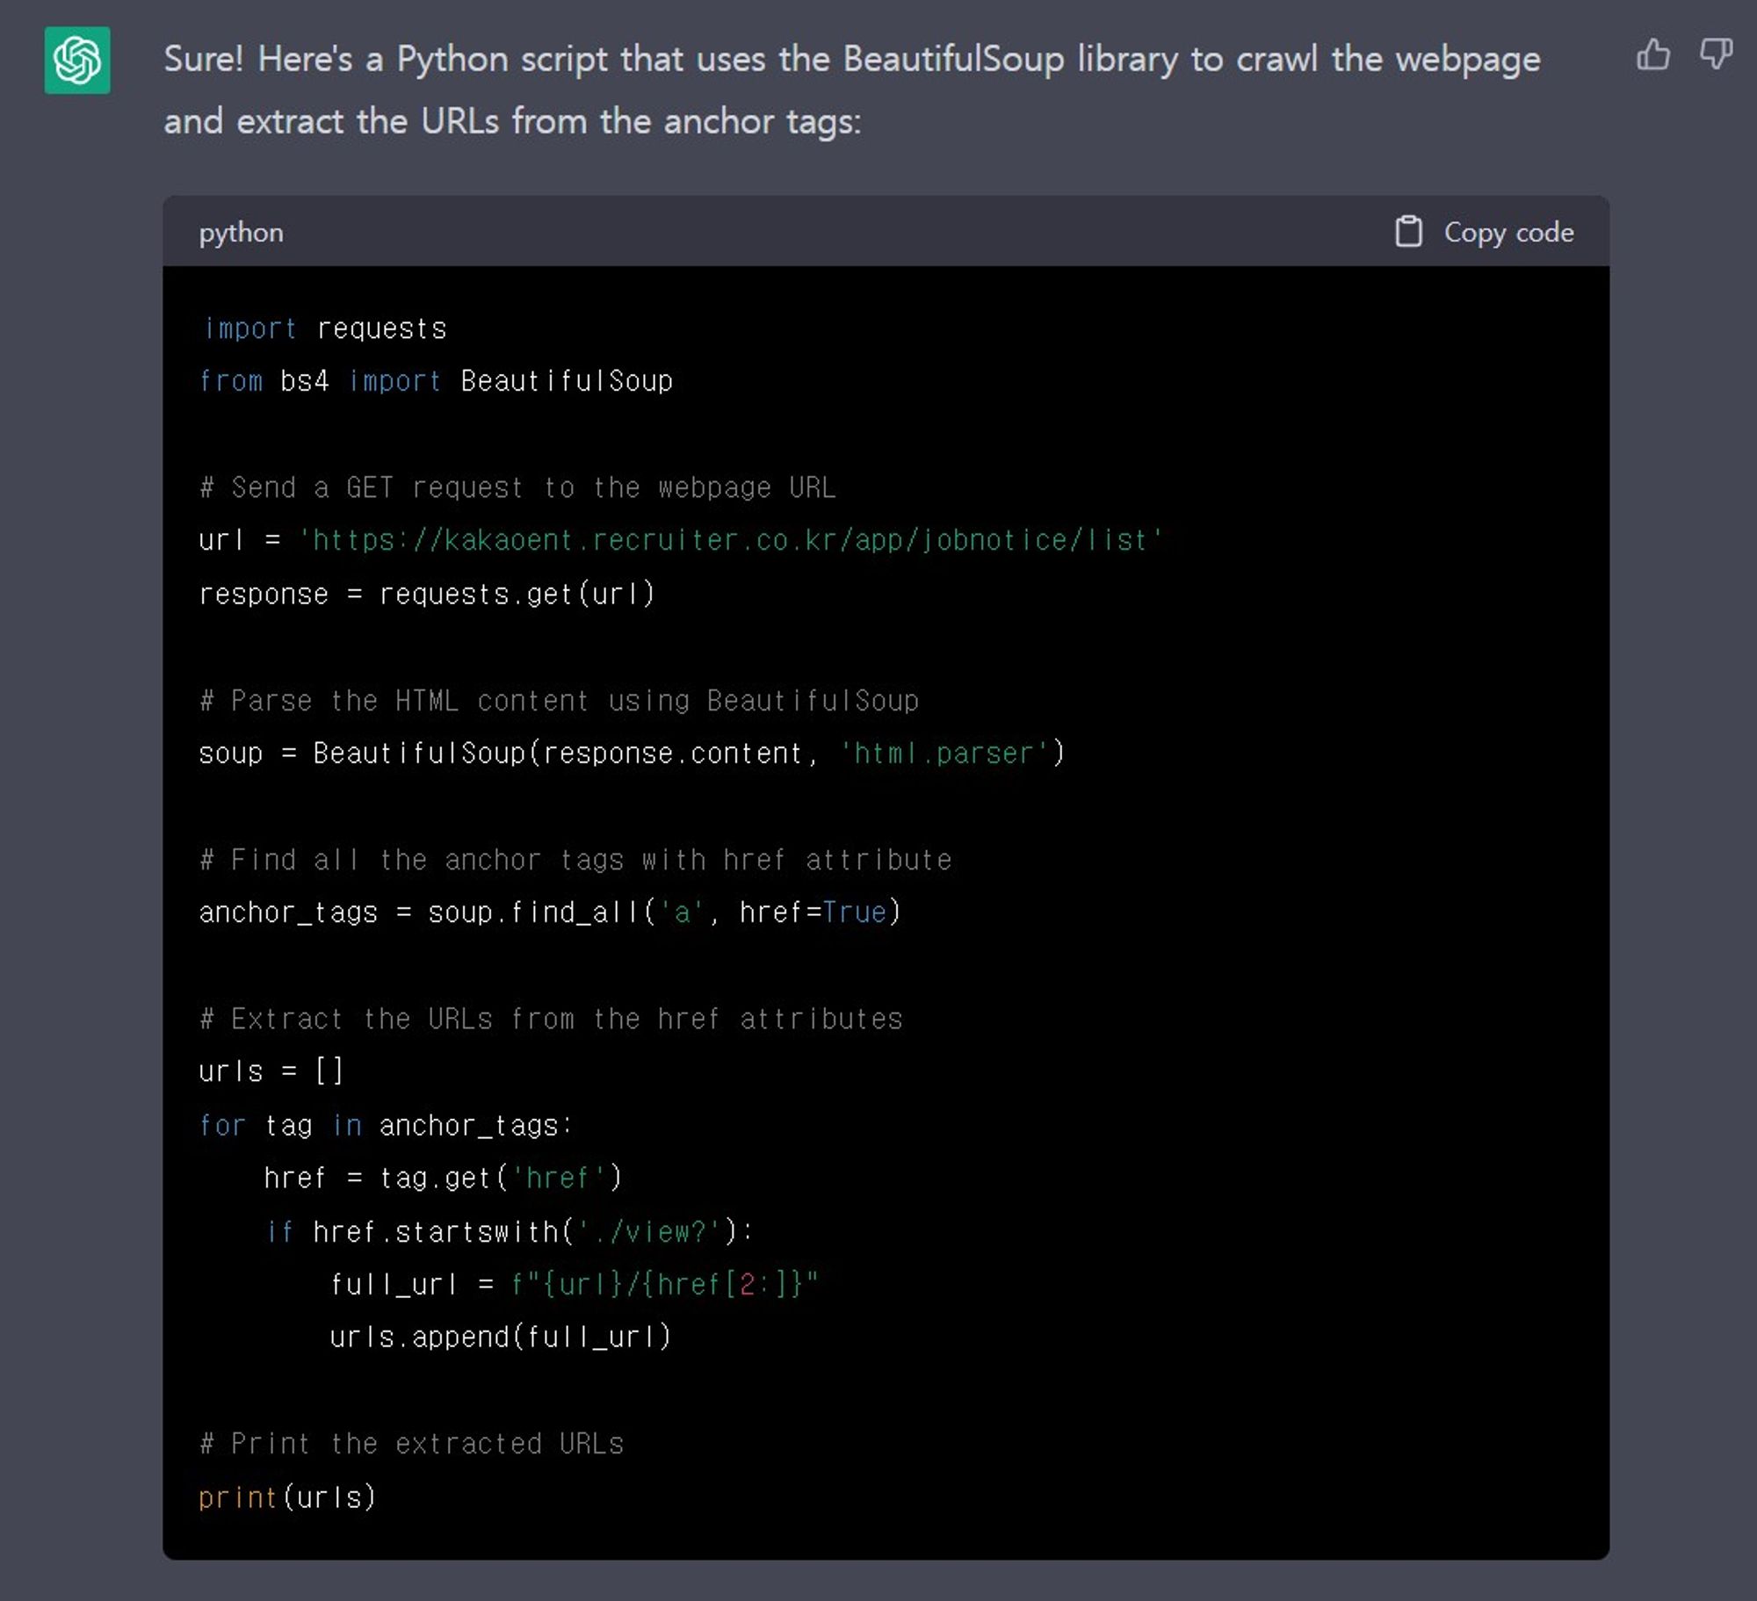Click the full_url f-string assignment line
The image size is (1757, 1601).
[x=574, y=1285]
